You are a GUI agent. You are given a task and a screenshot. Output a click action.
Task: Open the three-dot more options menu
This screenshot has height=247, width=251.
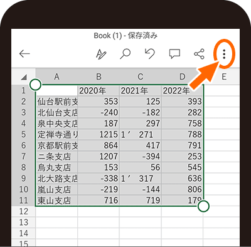tap(224, 54)
